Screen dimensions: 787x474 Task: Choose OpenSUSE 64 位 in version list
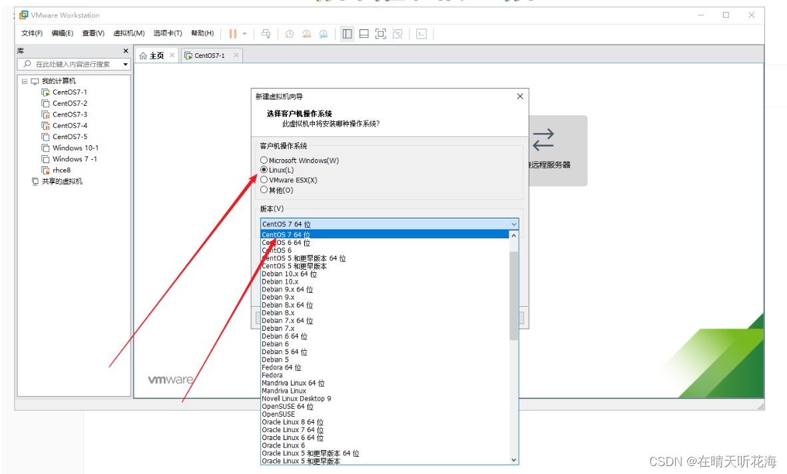point(385,406)
